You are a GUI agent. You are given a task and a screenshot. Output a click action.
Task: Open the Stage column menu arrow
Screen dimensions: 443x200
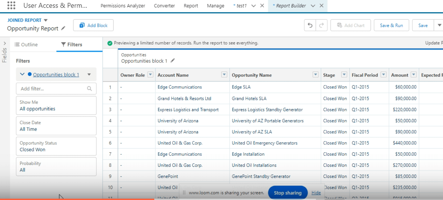[344, 75]
